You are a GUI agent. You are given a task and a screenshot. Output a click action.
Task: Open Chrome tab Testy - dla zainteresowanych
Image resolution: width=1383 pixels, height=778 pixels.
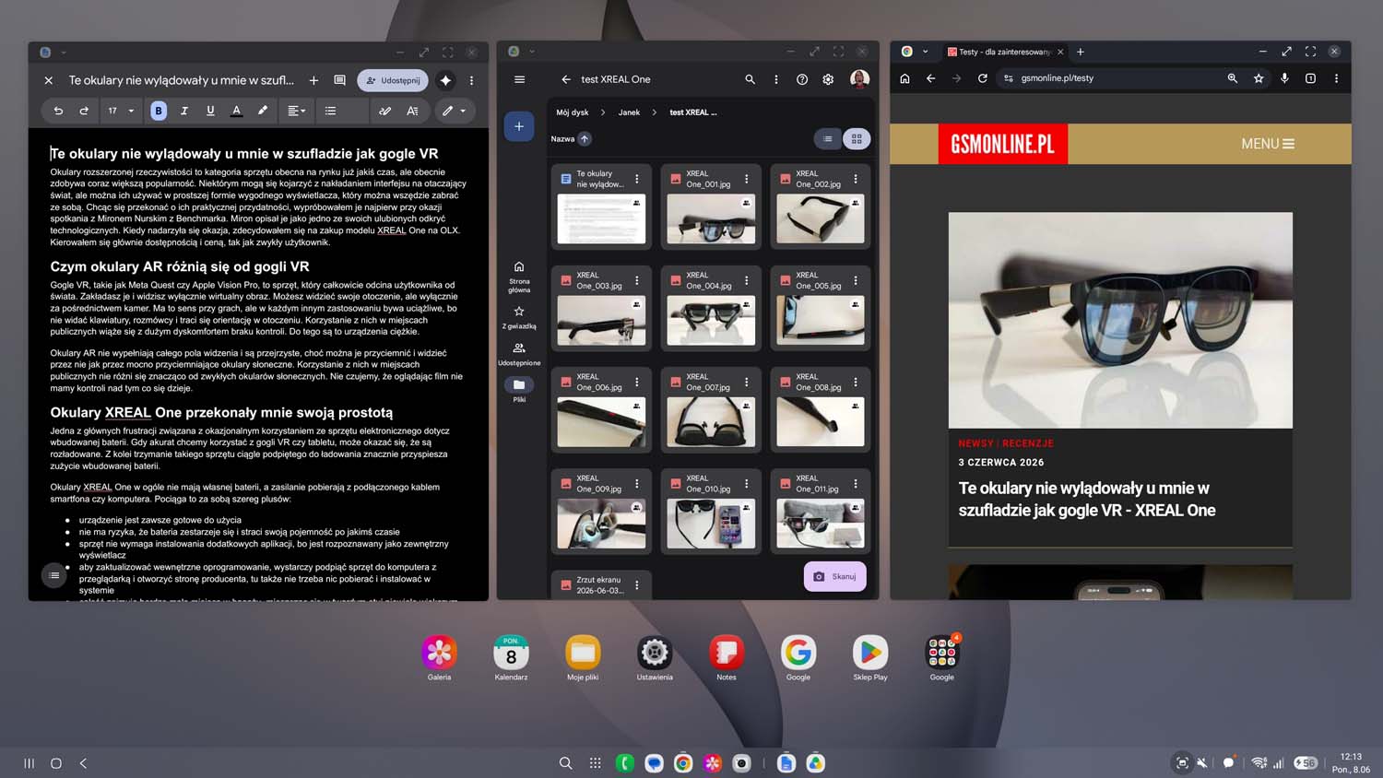(1003, 52)
